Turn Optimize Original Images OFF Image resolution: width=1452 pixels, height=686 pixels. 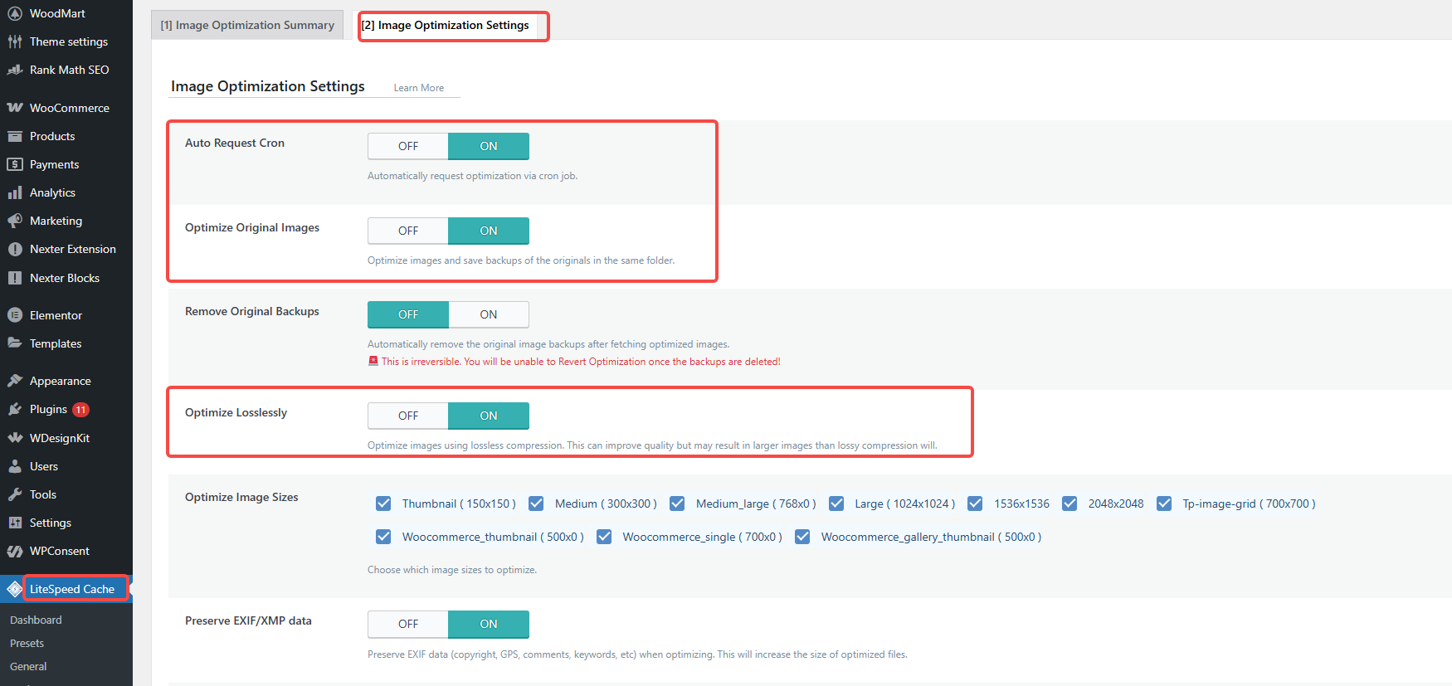pyautogui.click(x=408, y=231)
